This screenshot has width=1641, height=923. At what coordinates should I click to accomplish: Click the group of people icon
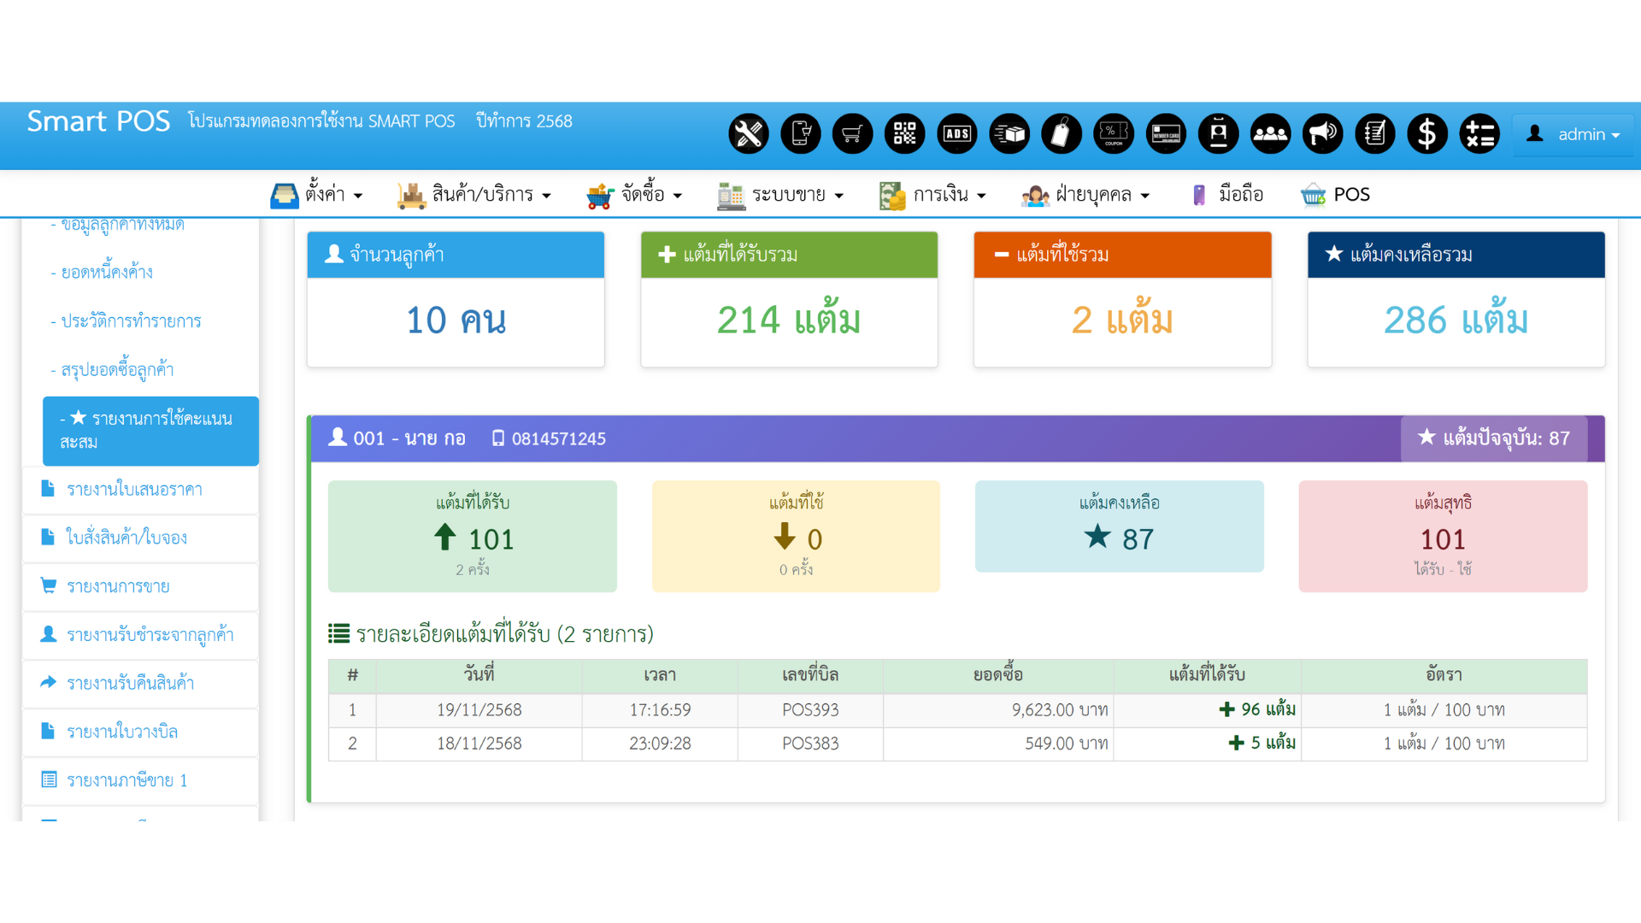(x=1270, y=134)
